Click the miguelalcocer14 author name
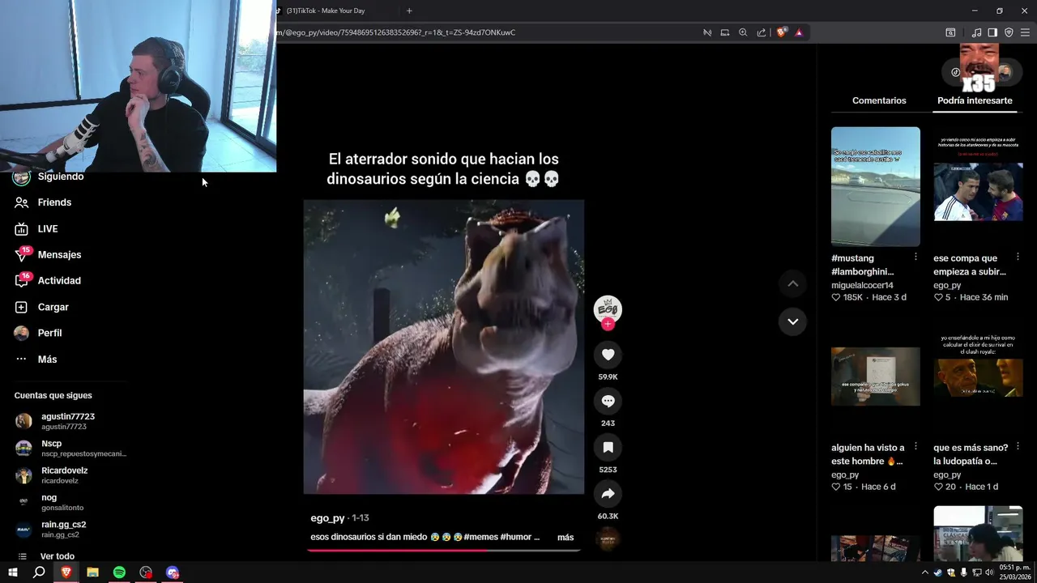Screen dimensions: 1037x583 pos(862,285)
